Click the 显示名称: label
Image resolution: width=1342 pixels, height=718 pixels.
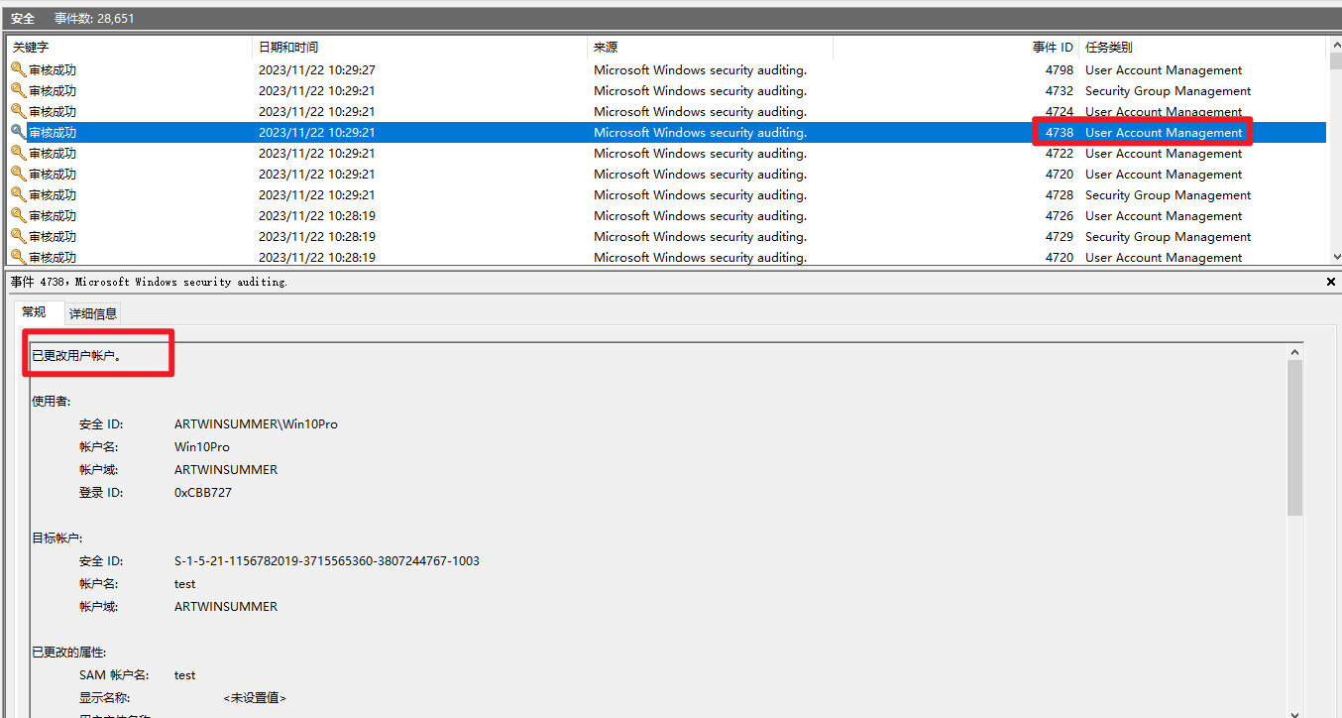105,698
